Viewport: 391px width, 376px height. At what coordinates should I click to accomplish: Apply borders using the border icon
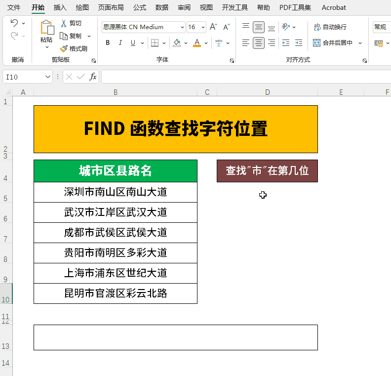click(x=155, y=43)
